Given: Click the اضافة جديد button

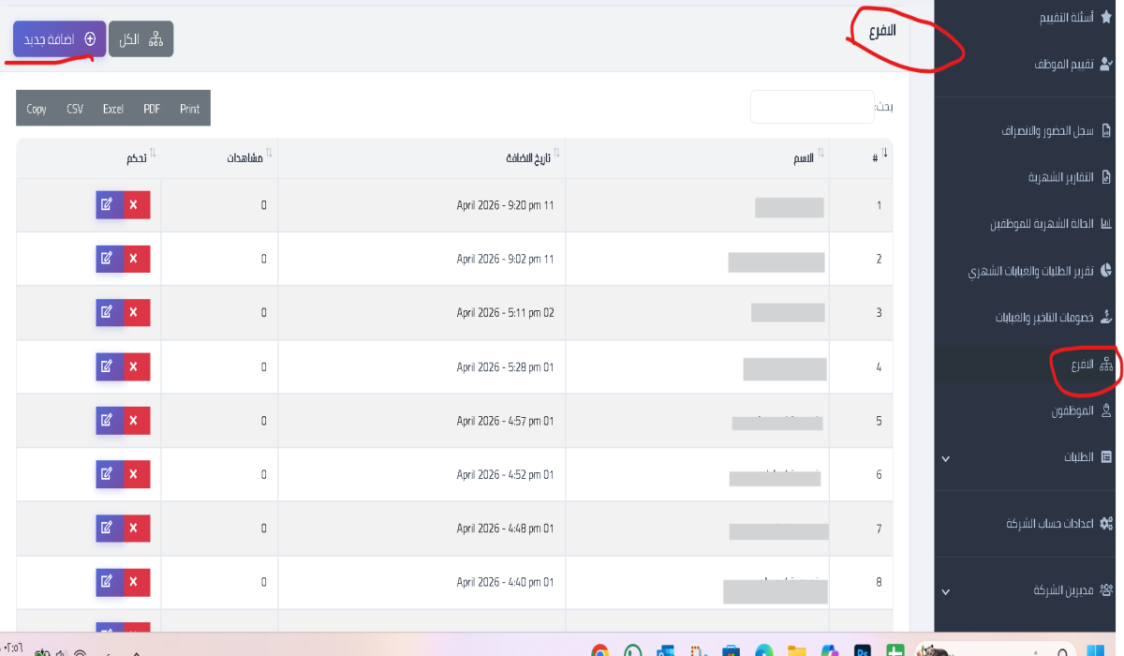Looking at the screenshot, I should pyautogui.click(x=60, y=39).
